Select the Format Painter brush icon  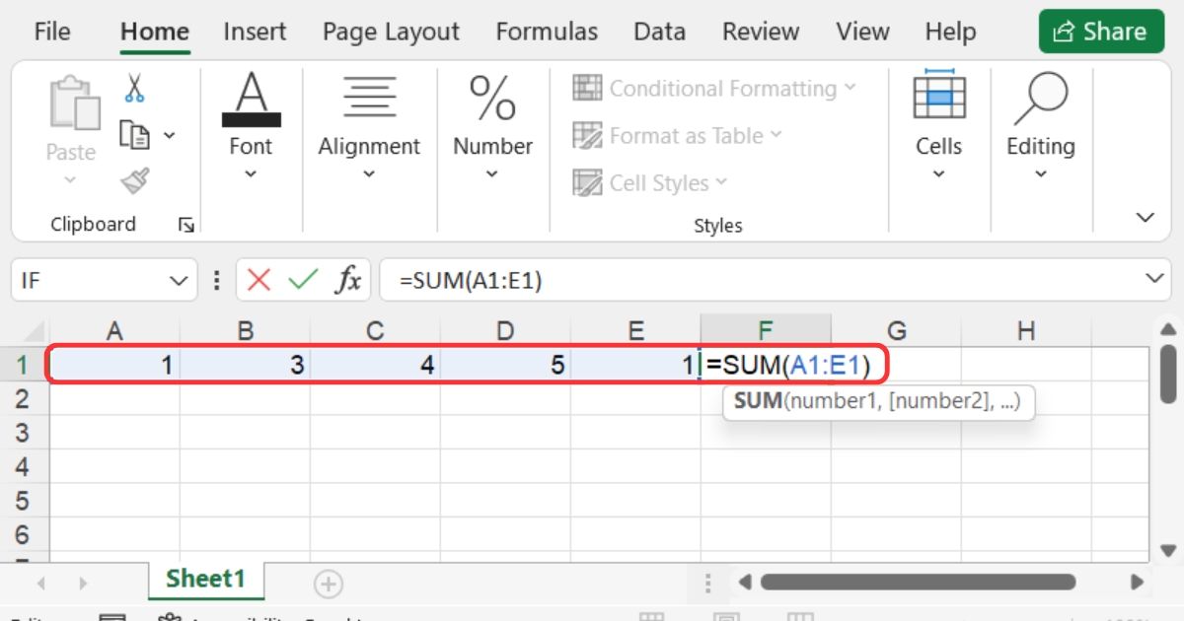point(134,180)
